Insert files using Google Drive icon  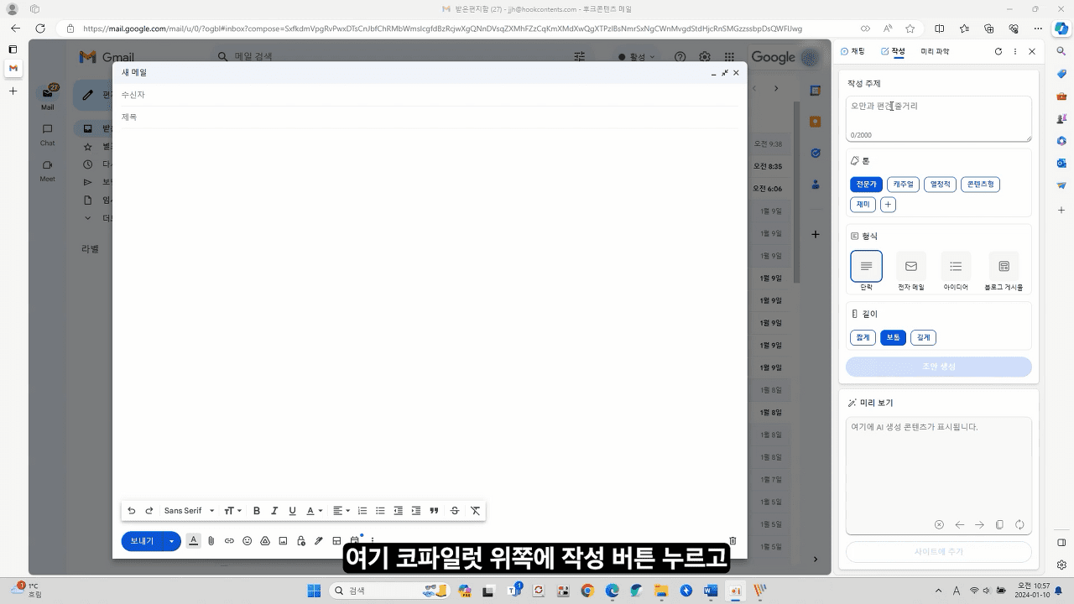265,541
